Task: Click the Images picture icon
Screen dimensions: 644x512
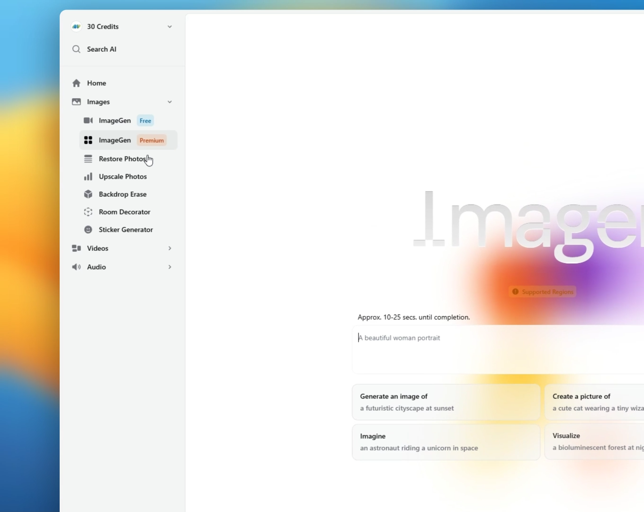Action: 76,102
